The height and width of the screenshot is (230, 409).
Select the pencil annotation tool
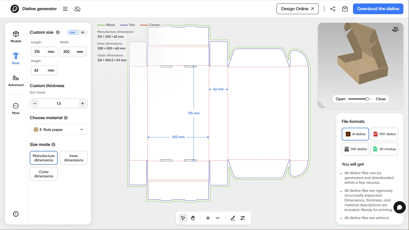point(233,218)
